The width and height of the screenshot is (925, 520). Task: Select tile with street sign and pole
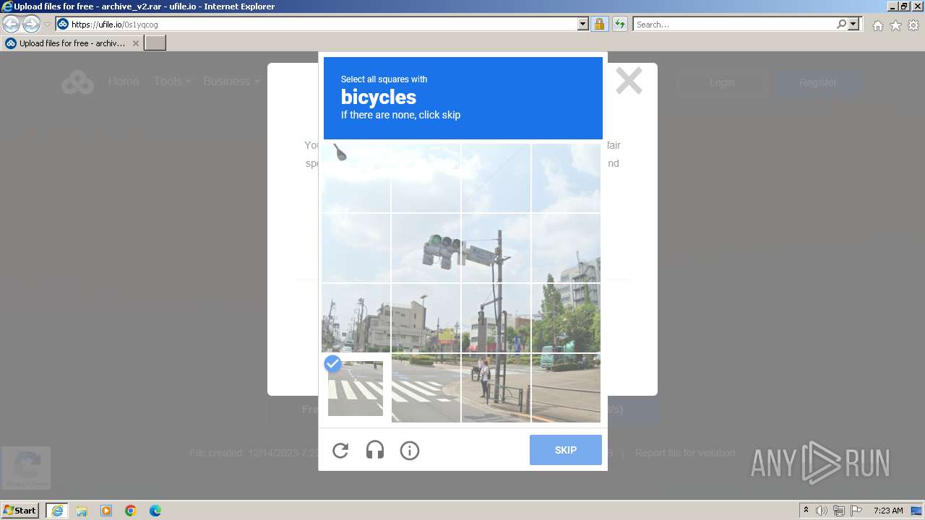point(496,248)
